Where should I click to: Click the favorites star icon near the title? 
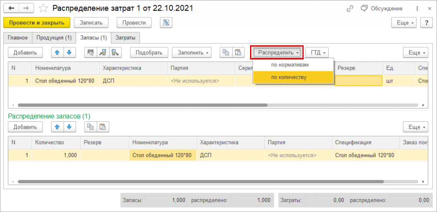point(43,8)
